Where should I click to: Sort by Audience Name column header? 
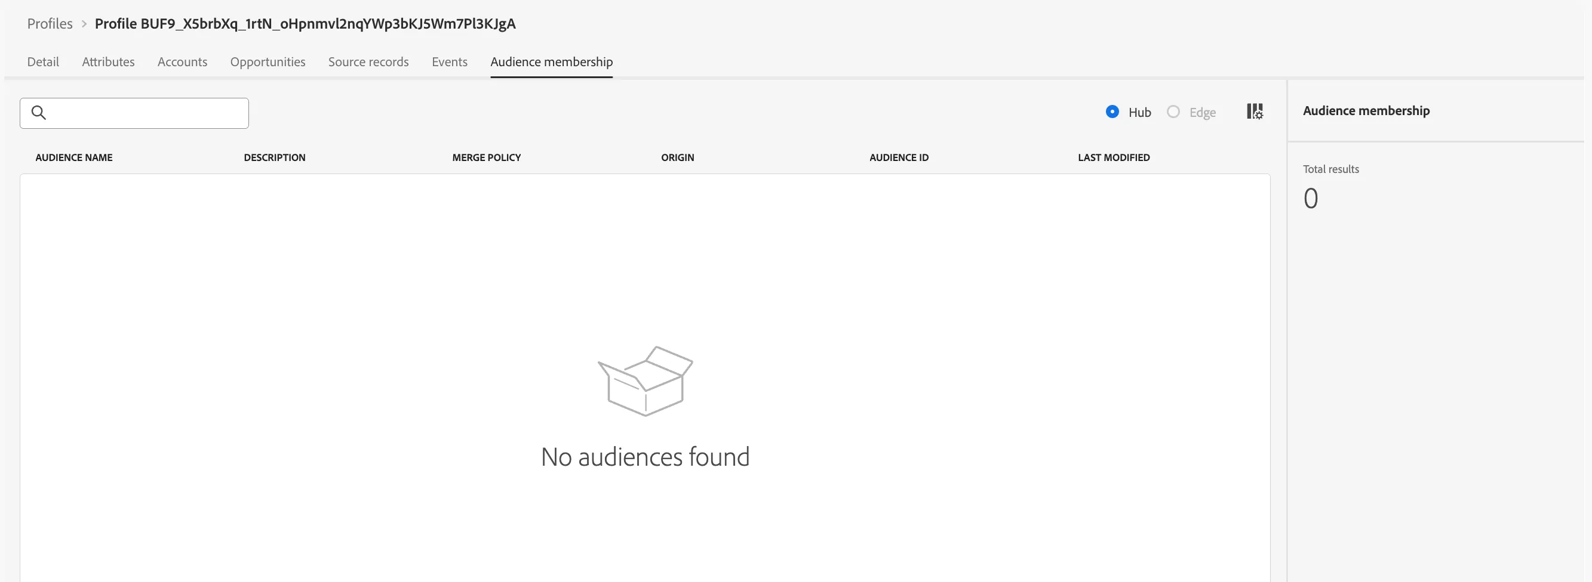click(x=73, y=157)
